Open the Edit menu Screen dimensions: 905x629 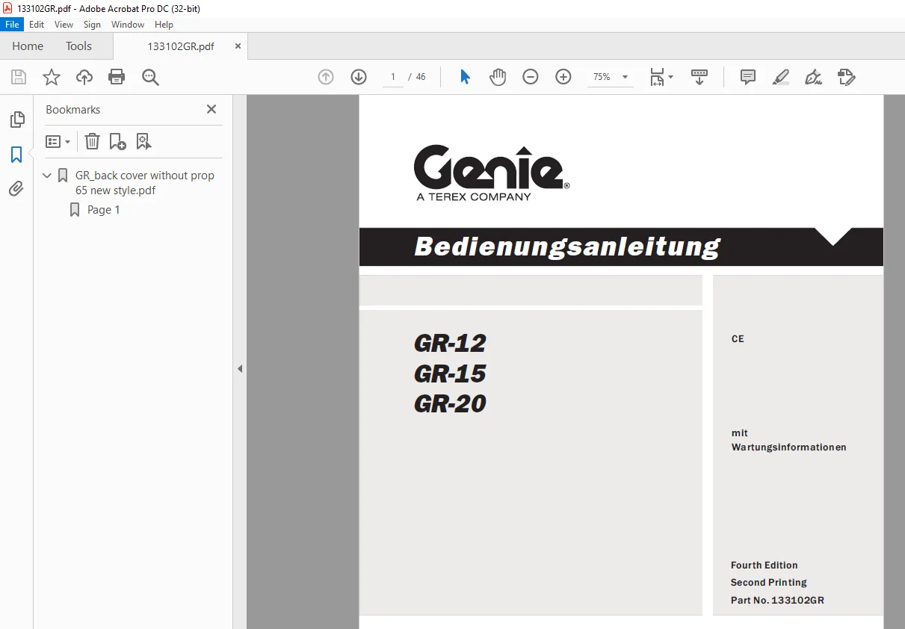(37, 25)
